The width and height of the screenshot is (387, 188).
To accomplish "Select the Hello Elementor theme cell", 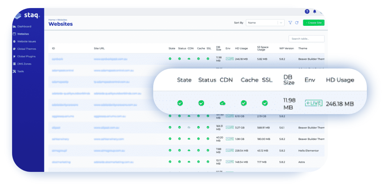I will click(x=308, y=150).
